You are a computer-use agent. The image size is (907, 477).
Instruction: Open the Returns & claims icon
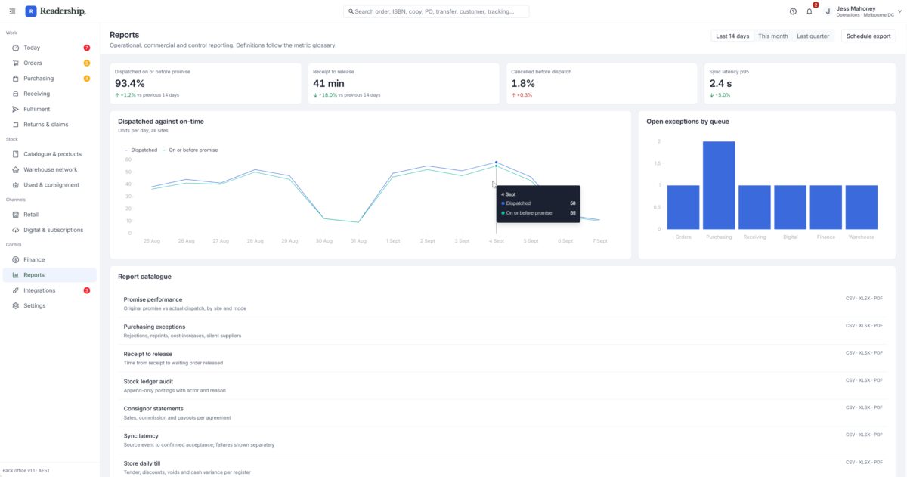(x=16, y=125)
